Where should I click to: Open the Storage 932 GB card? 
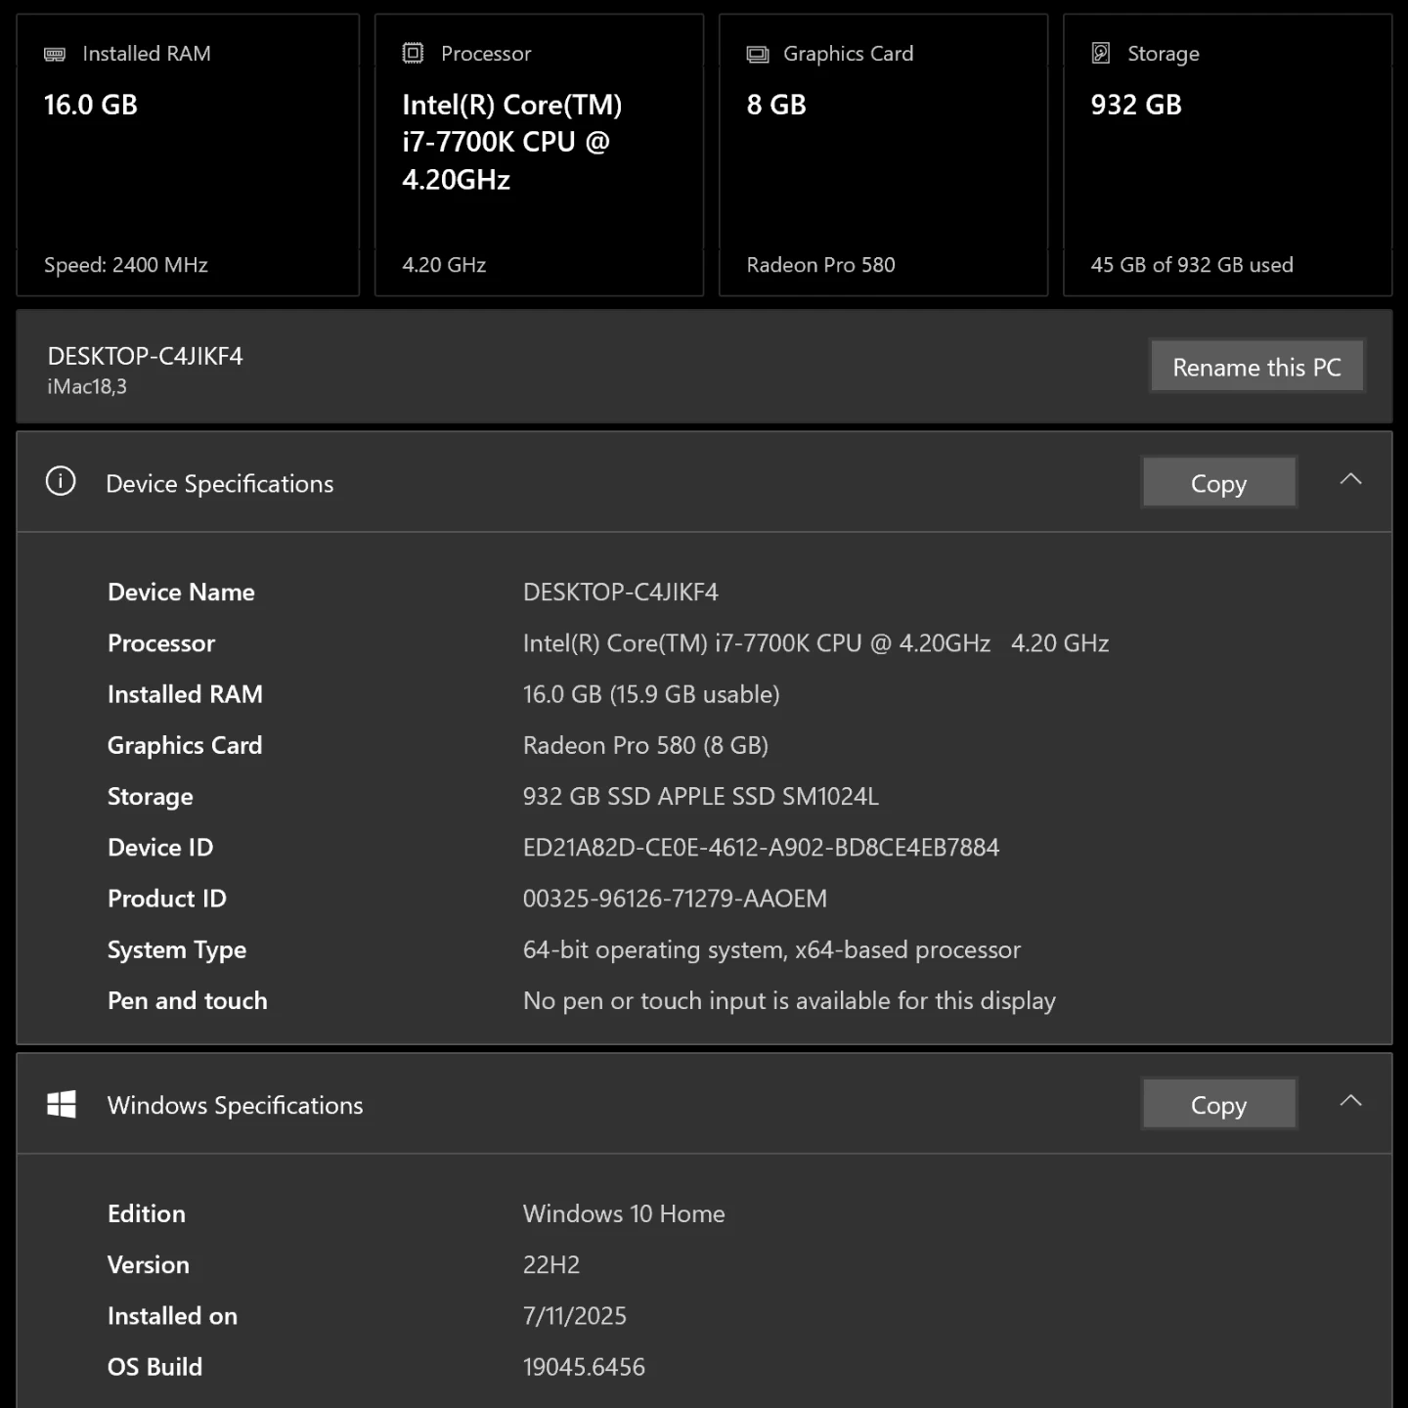coord(1227,156)
